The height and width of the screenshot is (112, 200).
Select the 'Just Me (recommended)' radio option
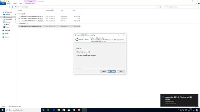(x=77, y=52)
